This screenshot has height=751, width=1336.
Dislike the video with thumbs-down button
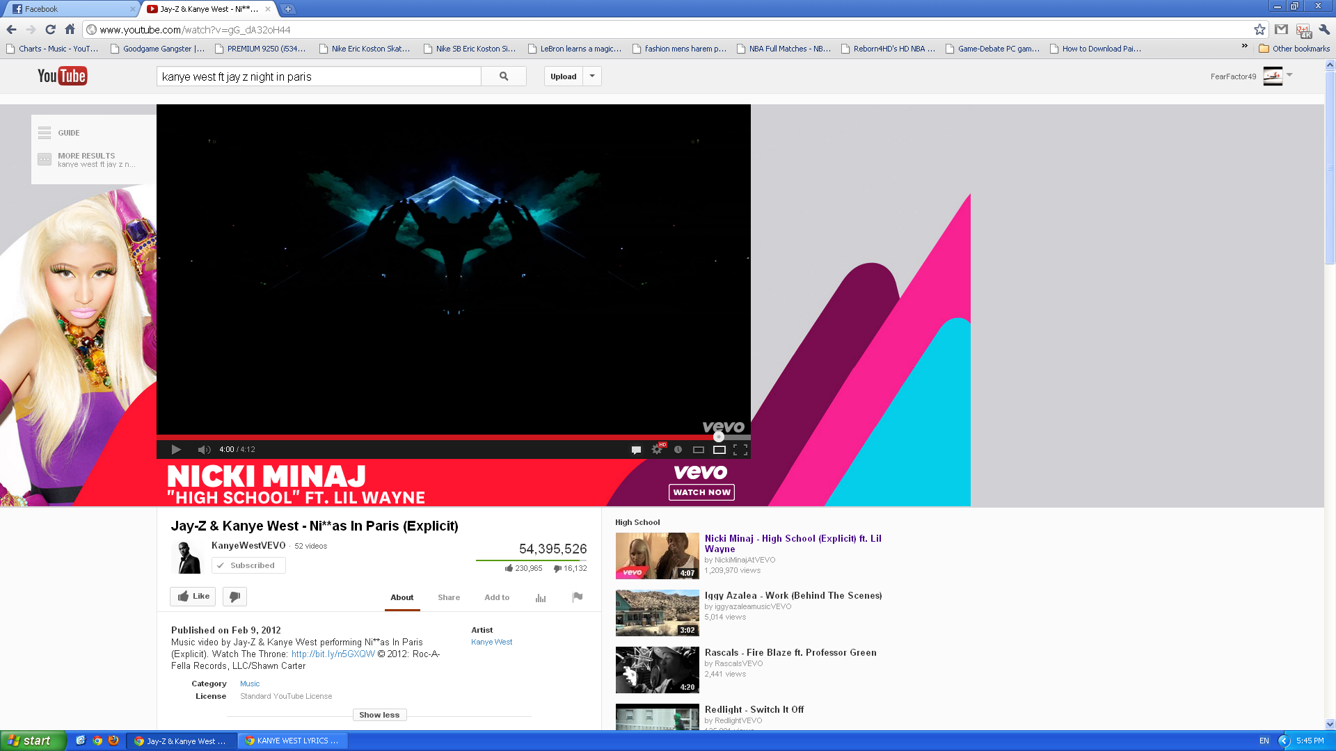[234, 597]
